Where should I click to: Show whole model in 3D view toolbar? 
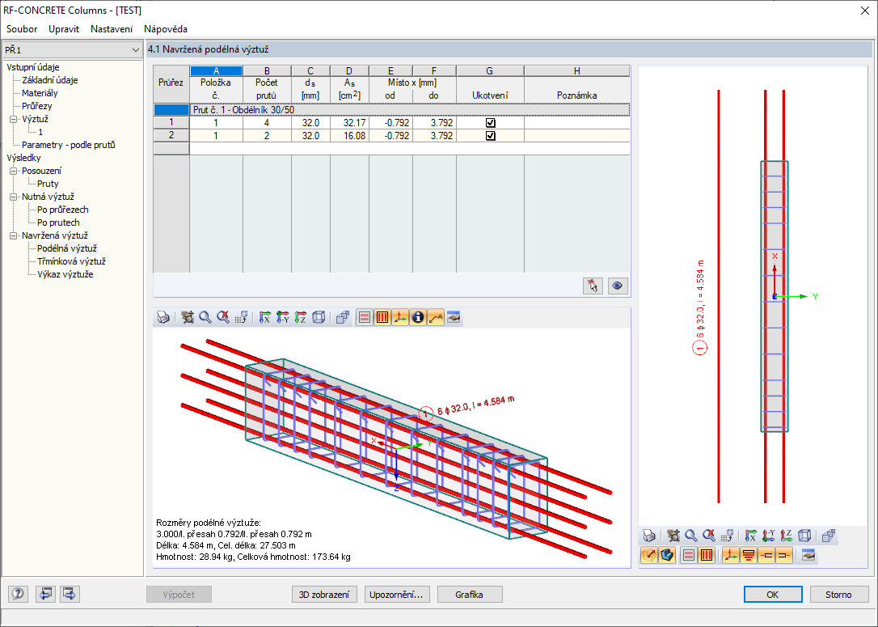pyautogui.click(x=223, y=318)
